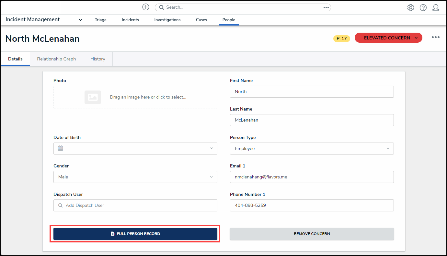
Task: Open the help question mark icon
Action: (x=423, y=8)
